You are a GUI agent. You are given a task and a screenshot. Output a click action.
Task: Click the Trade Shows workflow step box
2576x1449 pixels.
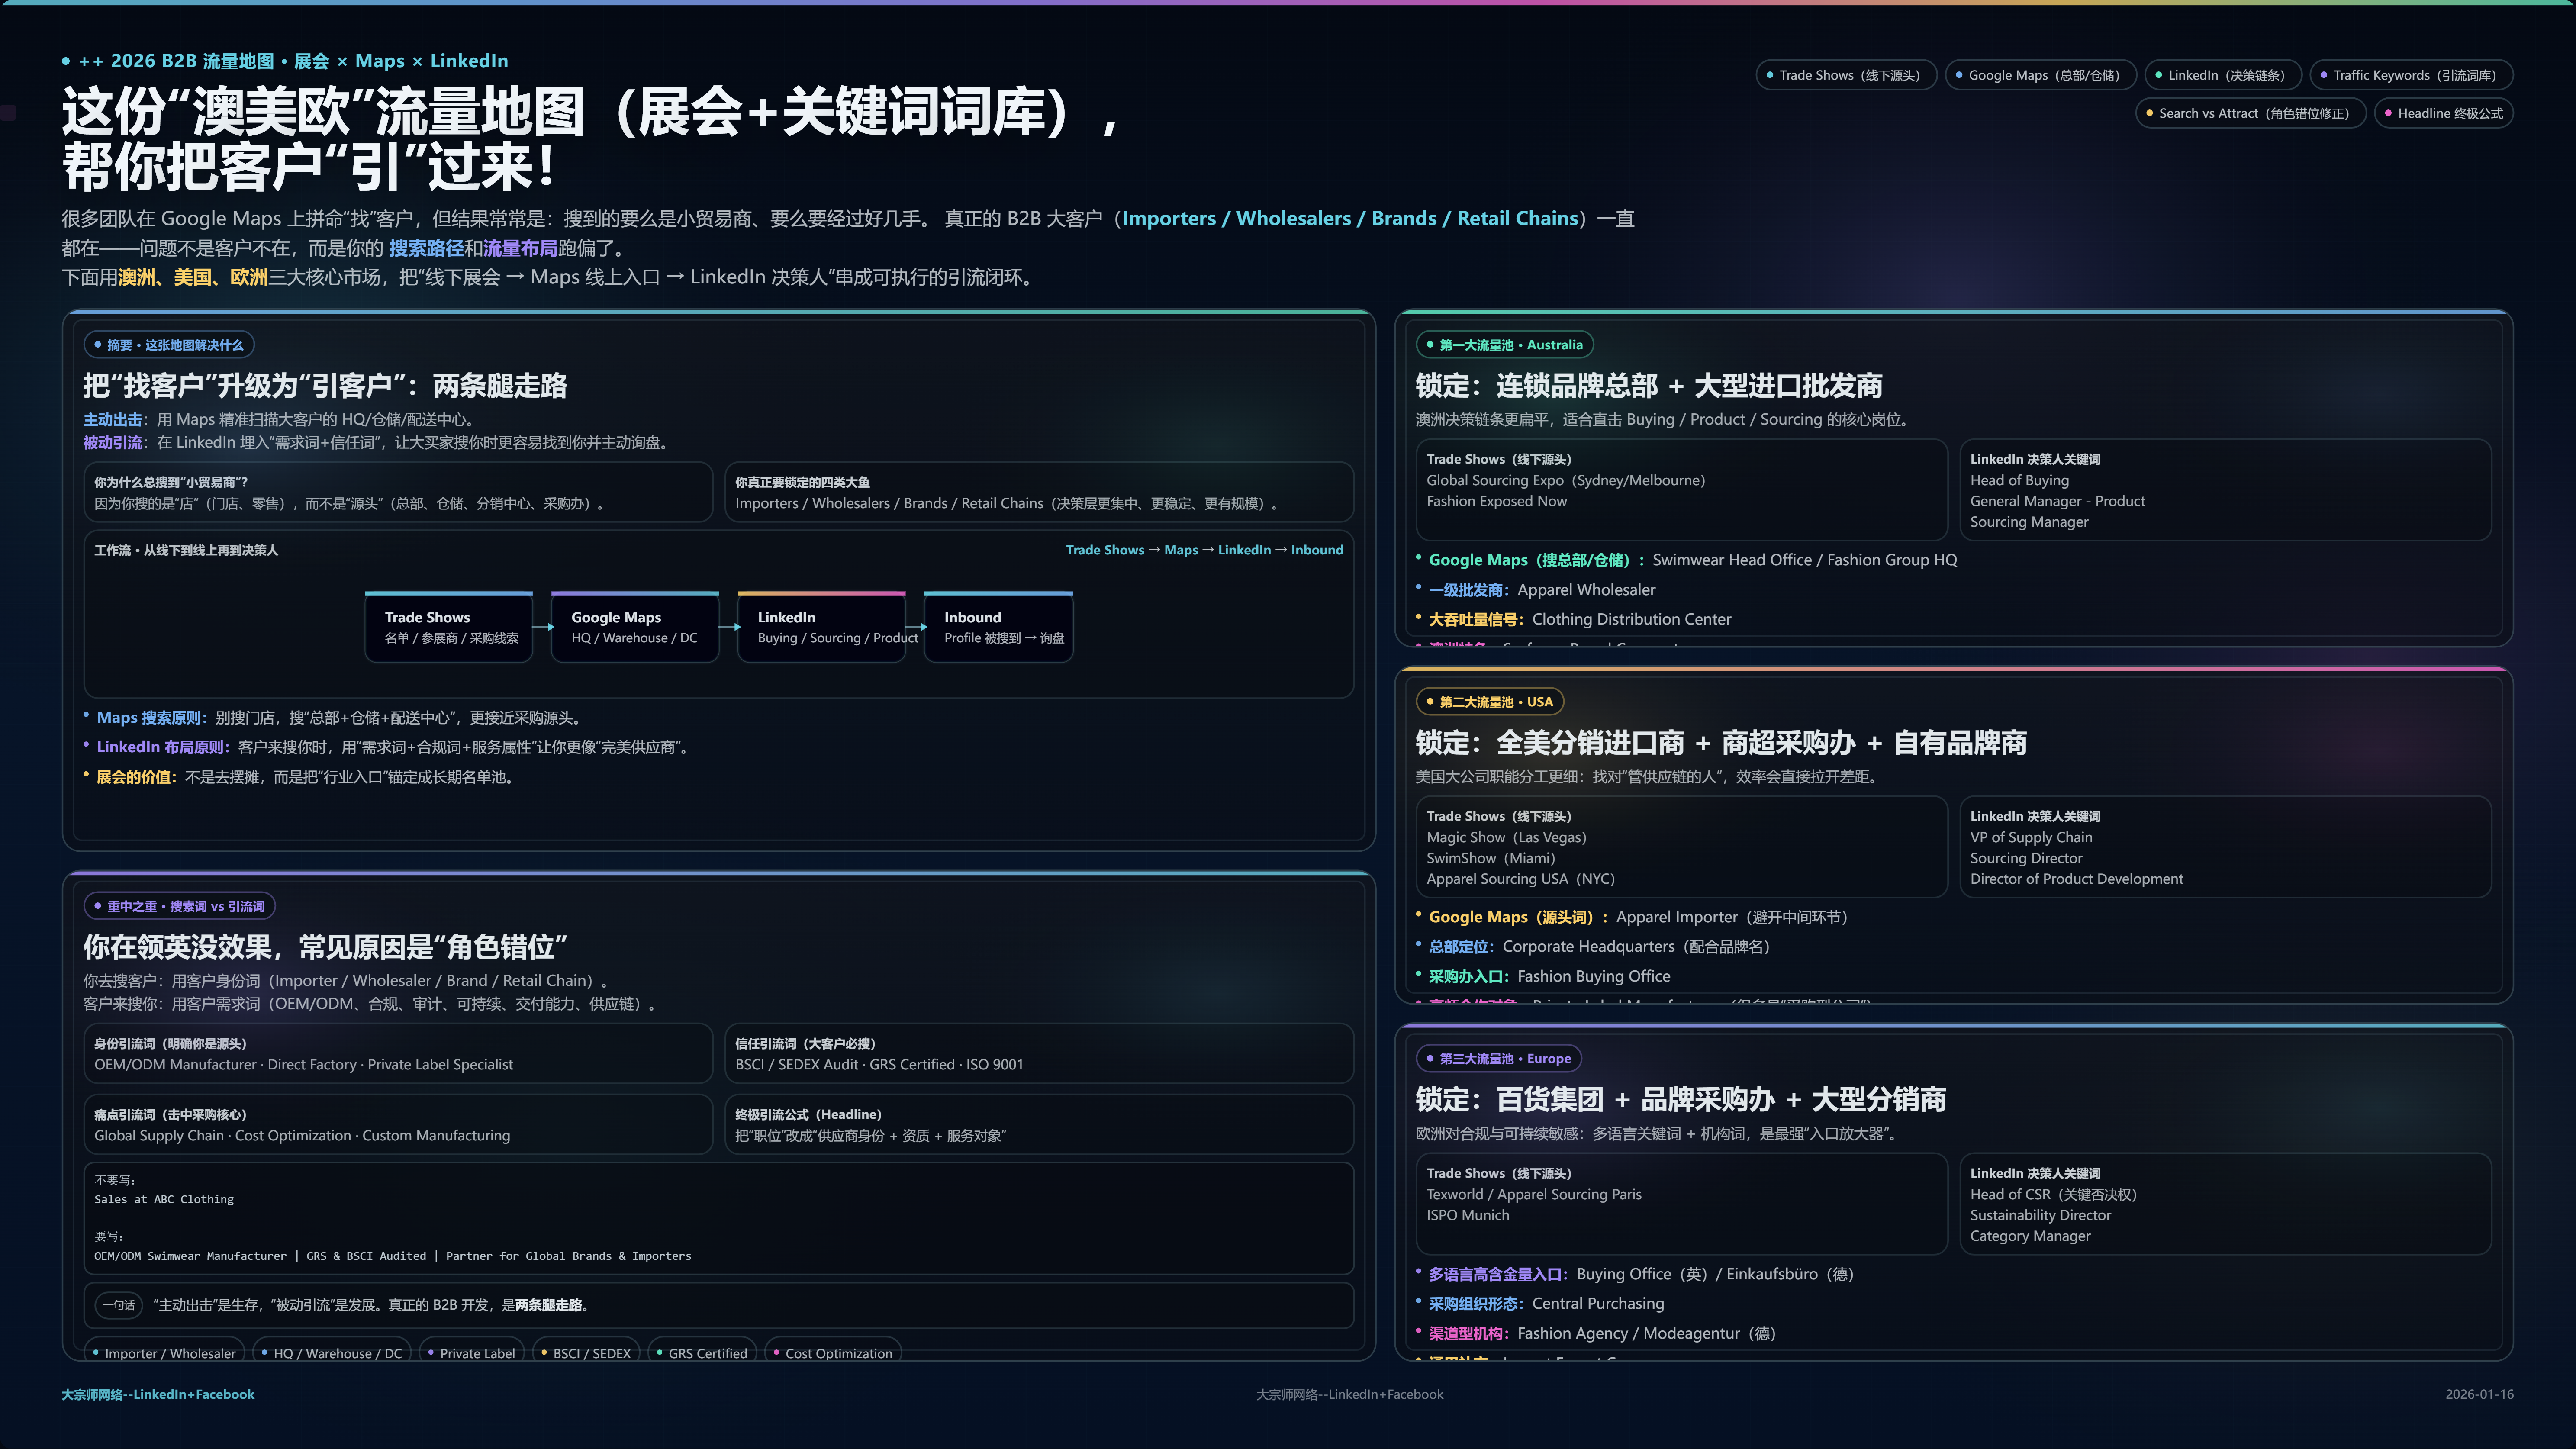pyautogui.click(x=449, y=627)
